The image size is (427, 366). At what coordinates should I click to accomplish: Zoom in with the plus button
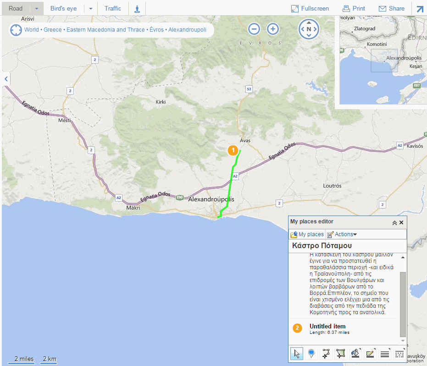click(x=273, y=29)
